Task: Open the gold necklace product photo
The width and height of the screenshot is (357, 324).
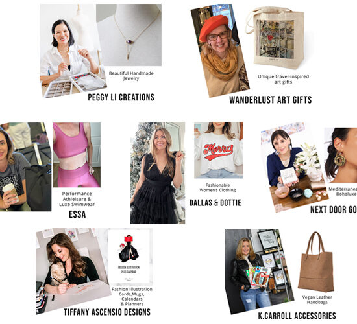Action: click(129, 35)
